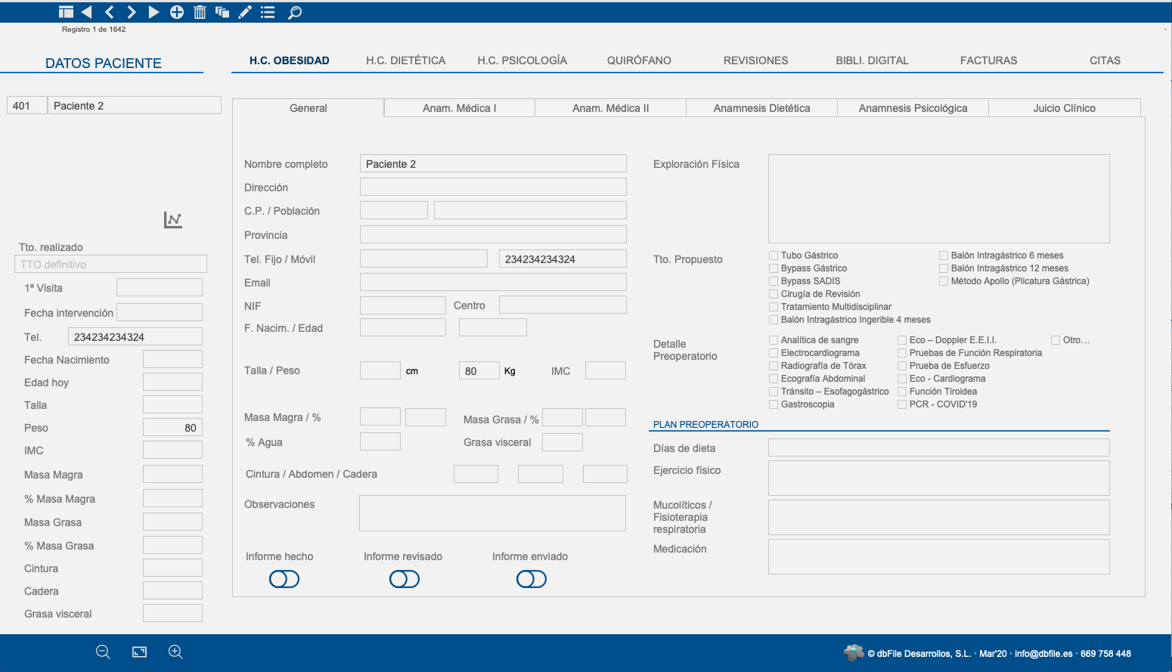The image size is (1172, 672).
Task: Toggle Informe enviado switch
Action: tap(532, 579)
